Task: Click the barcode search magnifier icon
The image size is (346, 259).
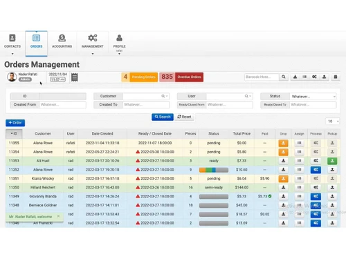Action: 284,77
